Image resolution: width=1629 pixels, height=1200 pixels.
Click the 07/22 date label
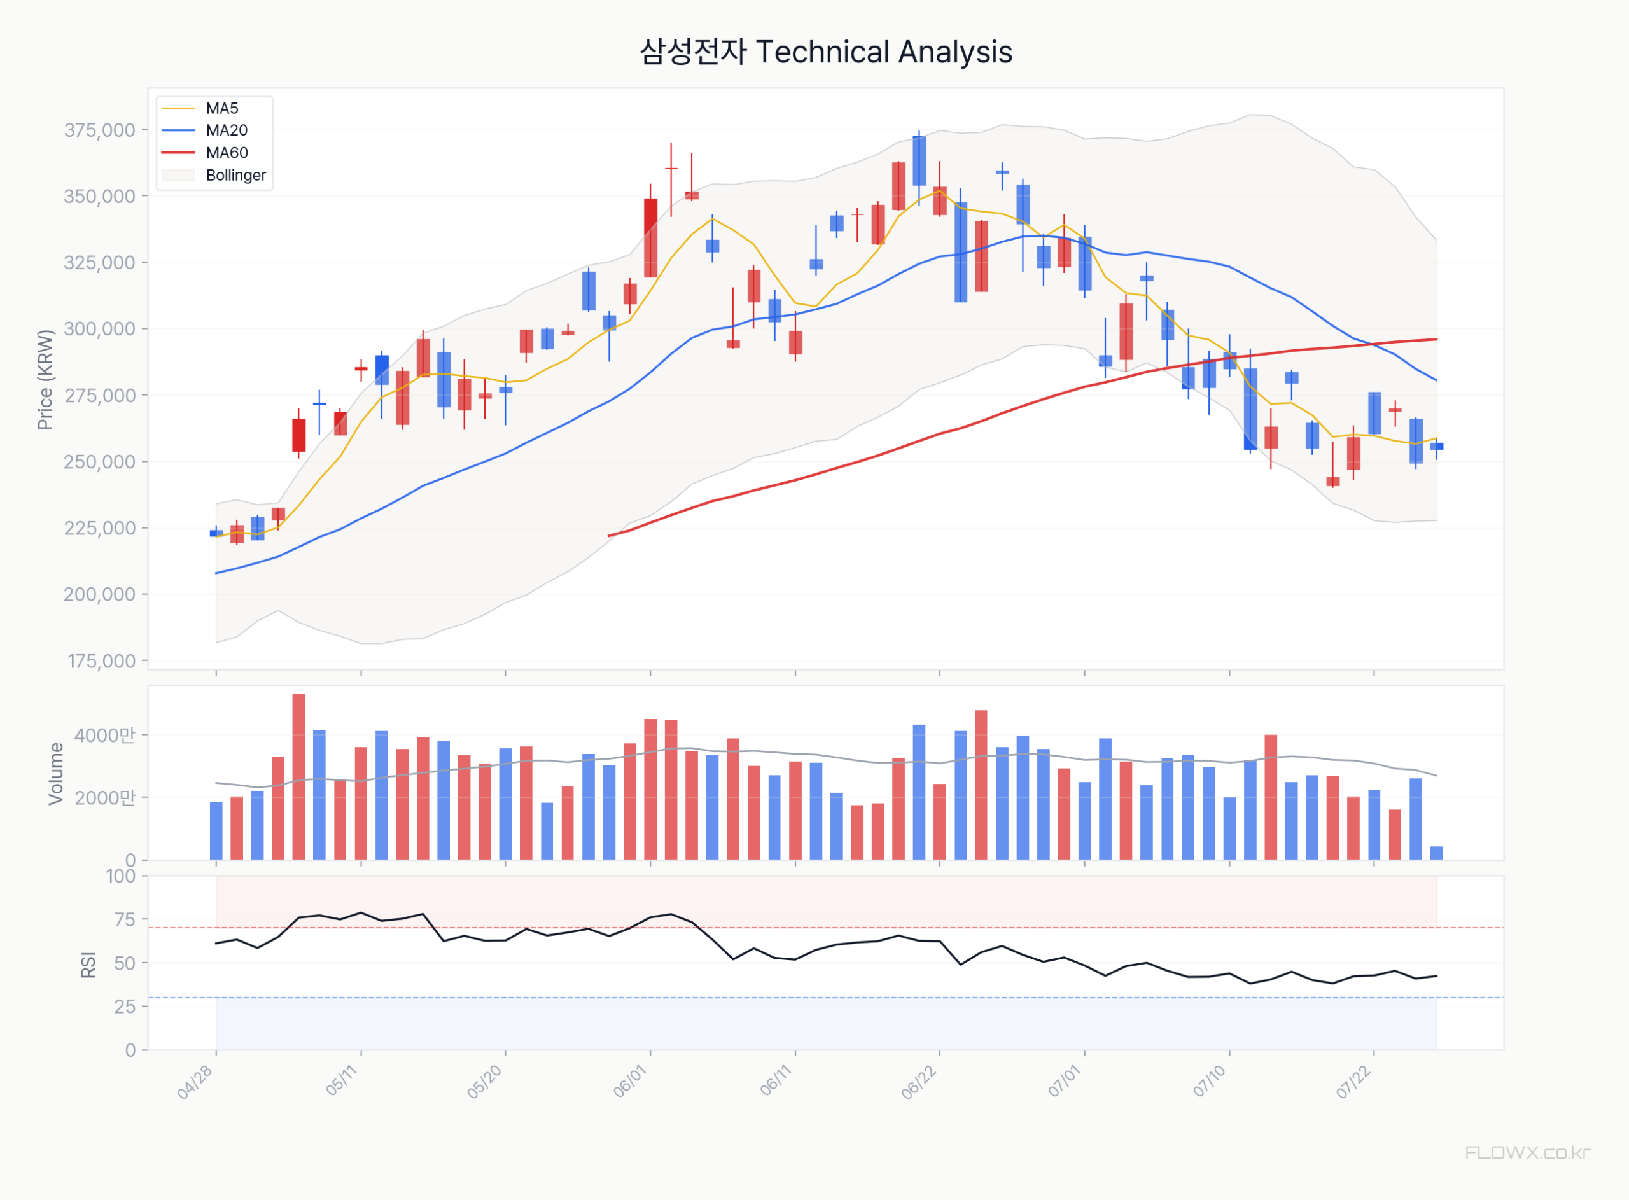click(1353, 1082)
